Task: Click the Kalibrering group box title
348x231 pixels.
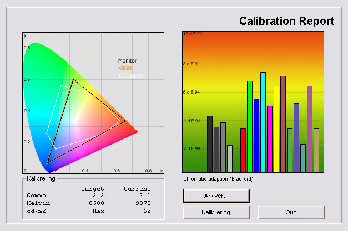Action: (x=41, y=178)
